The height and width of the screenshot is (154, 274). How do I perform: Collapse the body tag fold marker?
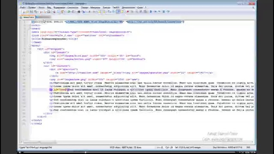click(30, 46)
